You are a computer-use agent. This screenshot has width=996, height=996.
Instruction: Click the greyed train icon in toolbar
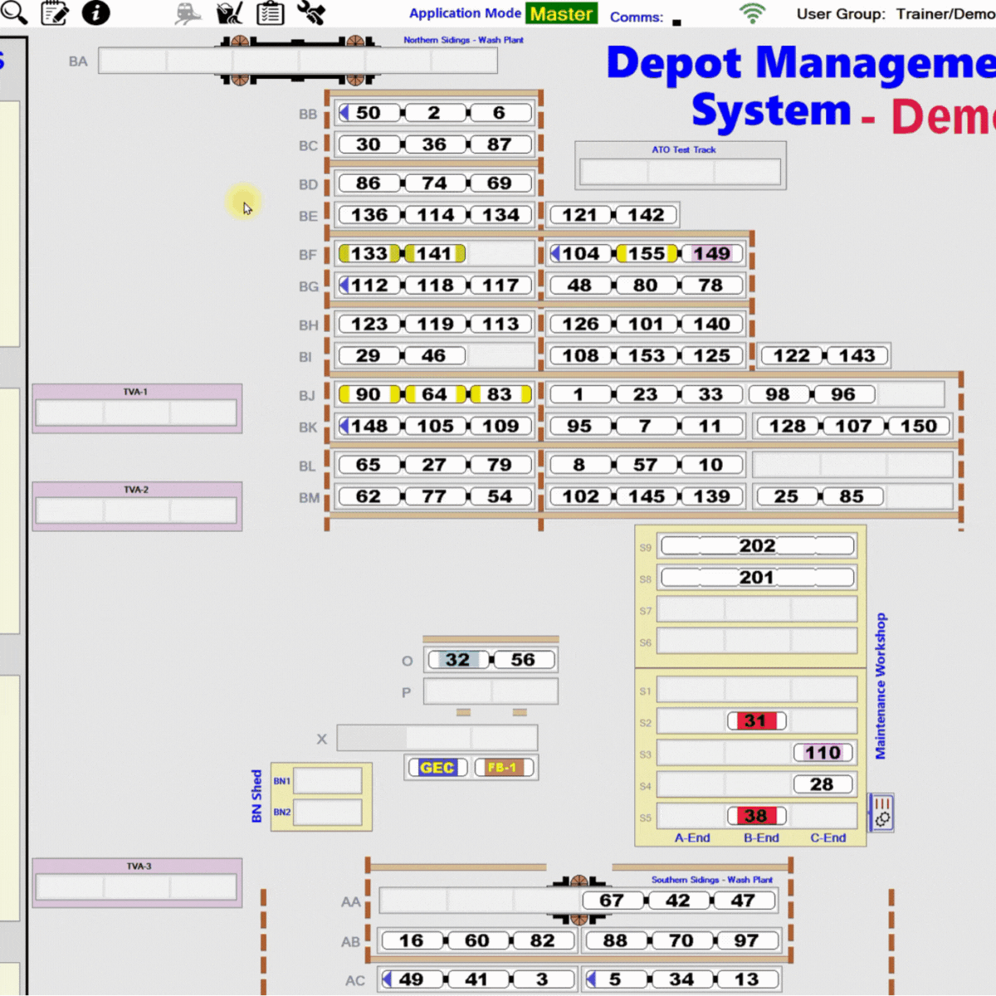189,13
